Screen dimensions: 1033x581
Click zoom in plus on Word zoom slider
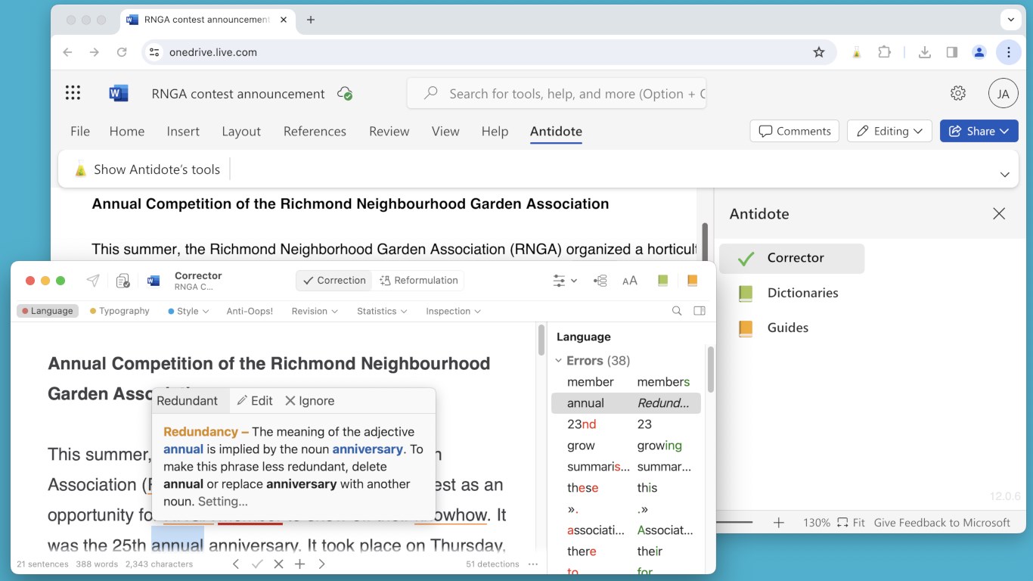click(779, 523)
